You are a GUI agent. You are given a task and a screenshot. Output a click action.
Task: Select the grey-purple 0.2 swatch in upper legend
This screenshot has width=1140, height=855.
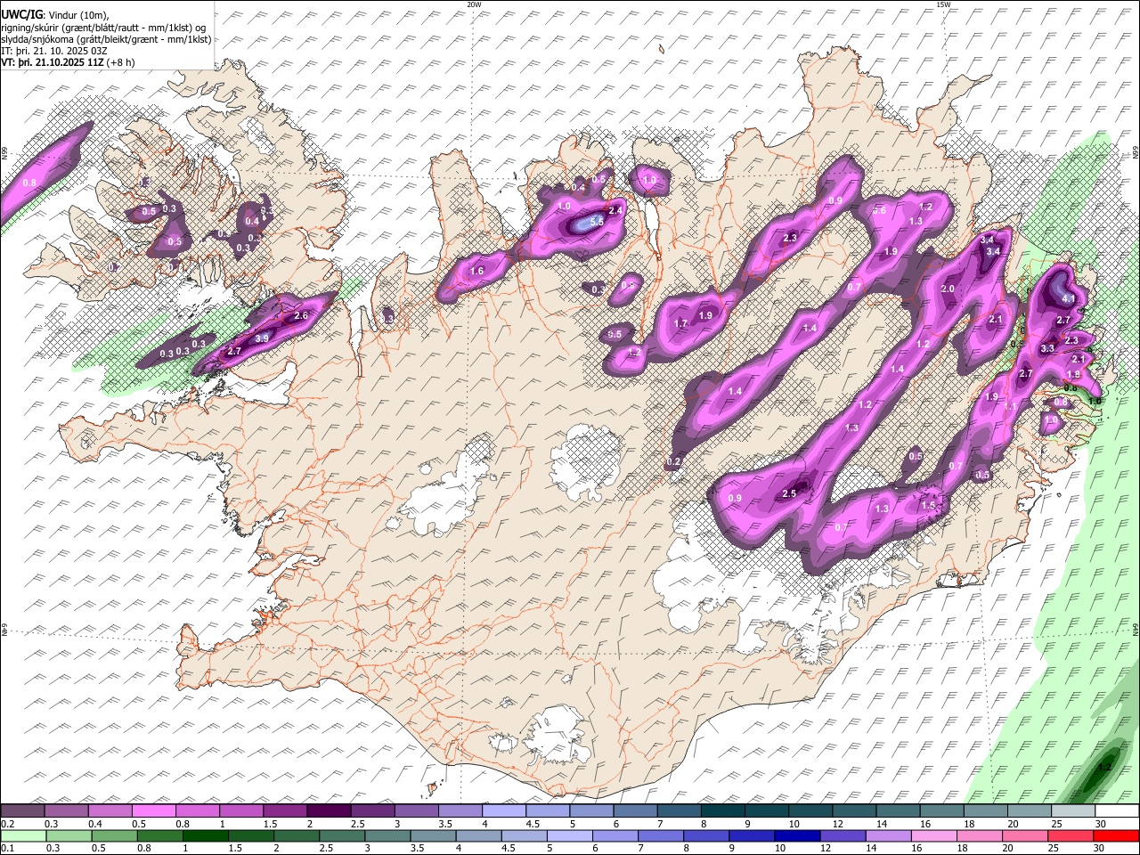click(22, 811)
